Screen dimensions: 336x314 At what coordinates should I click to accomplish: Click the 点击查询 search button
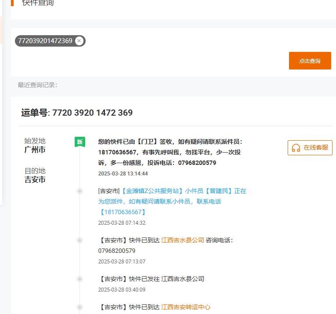click(310, 61)
